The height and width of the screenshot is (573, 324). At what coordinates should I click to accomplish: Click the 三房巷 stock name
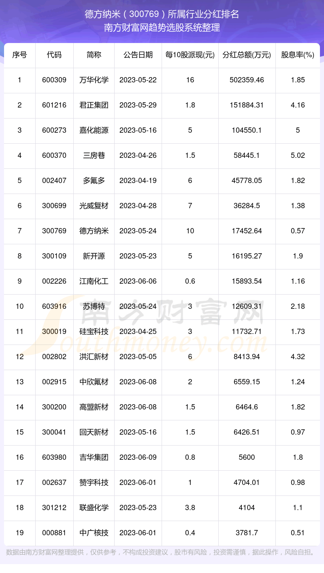(x=94, y=155)
